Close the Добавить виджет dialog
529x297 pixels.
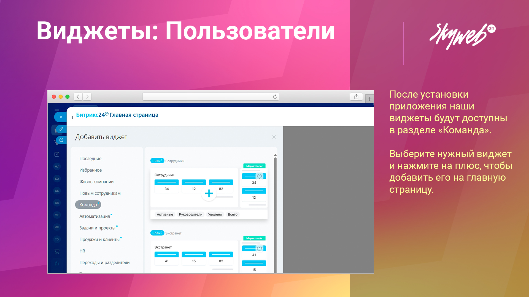pyautogui.click(x=274, y=137)
